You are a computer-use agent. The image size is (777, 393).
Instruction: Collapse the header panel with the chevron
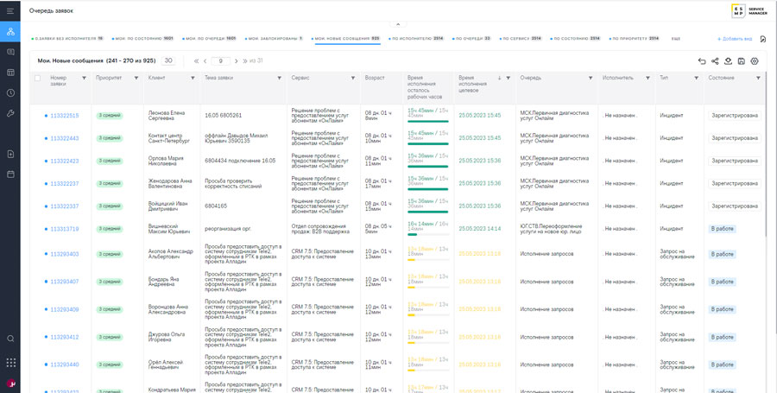[x=398, y=24]
